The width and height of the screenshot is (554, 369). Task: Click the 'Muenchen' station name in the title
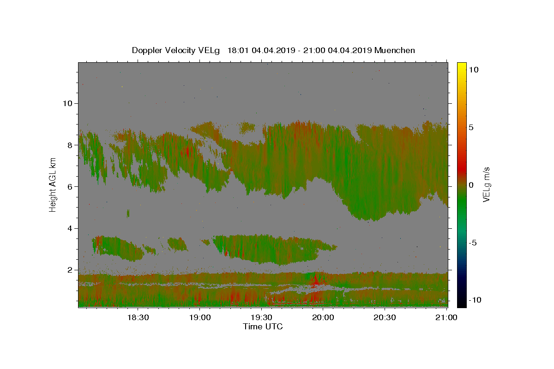pyautogui.click(x=395, y=50)
